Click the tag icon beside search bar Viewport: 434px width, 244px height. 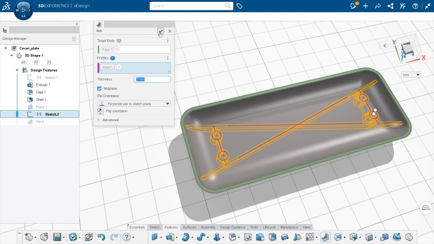[x=240, y=6]
